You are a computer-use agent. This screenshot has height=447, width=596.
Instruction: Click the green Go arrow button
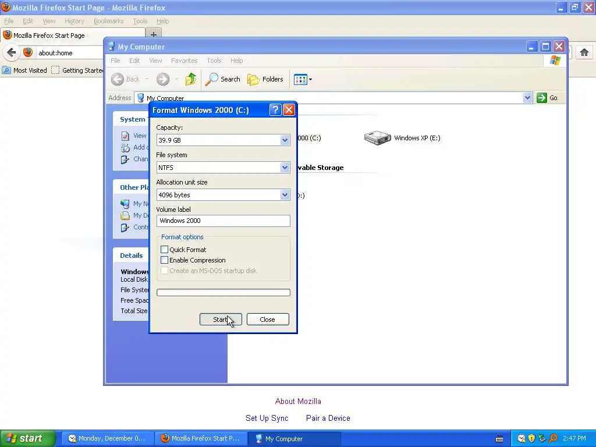[x=542, y=98]
